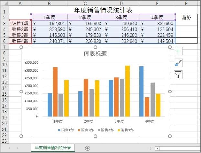Viewport: 201px width, 153px height.
Task: Click cell containing 149,504
Action: (x=157, y=41)
